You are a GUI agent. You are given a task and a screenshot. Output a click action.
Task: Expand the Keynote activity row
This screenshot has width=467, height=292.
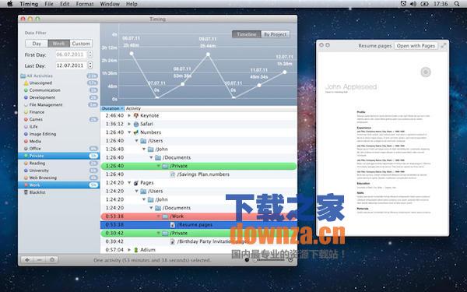coord(129,115)
